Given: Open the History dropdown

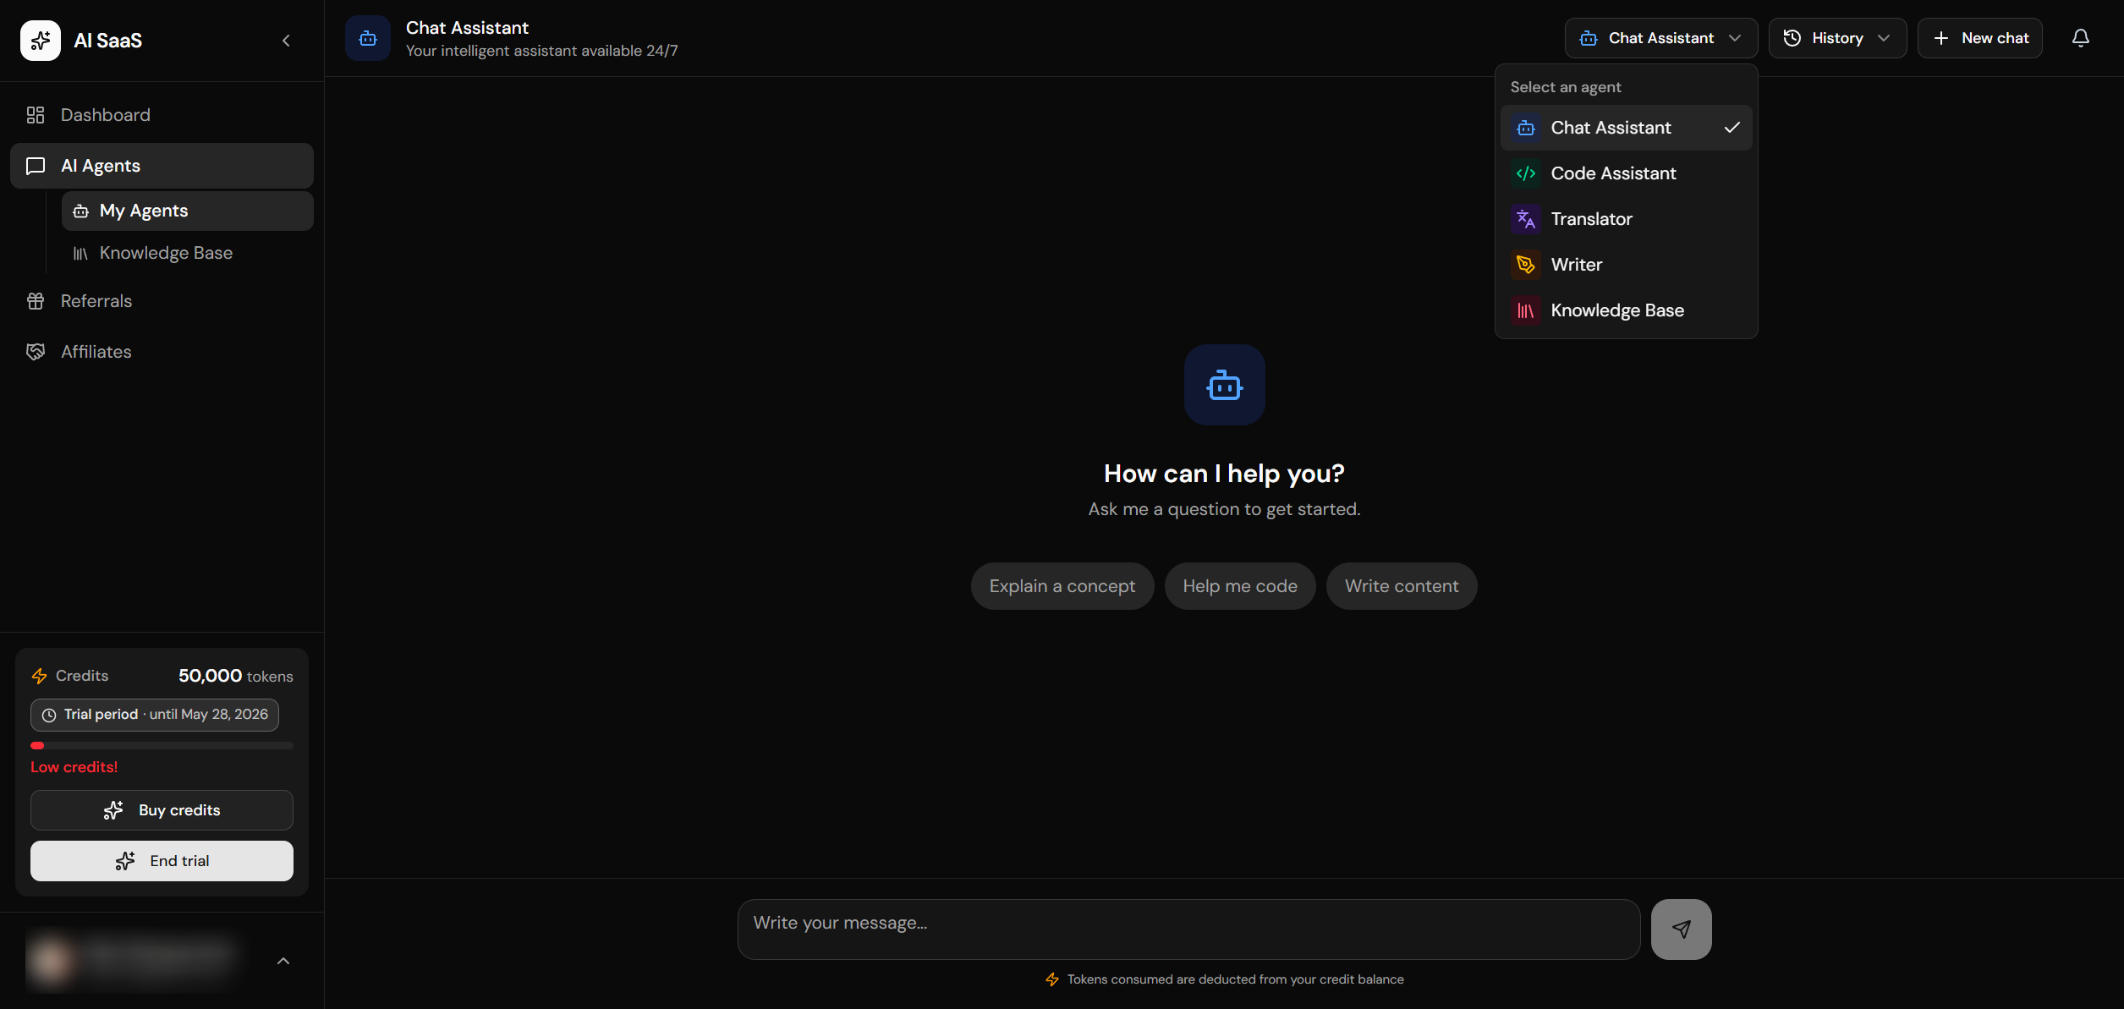Looking at the screenshot, I should (x=1837, y=38).
